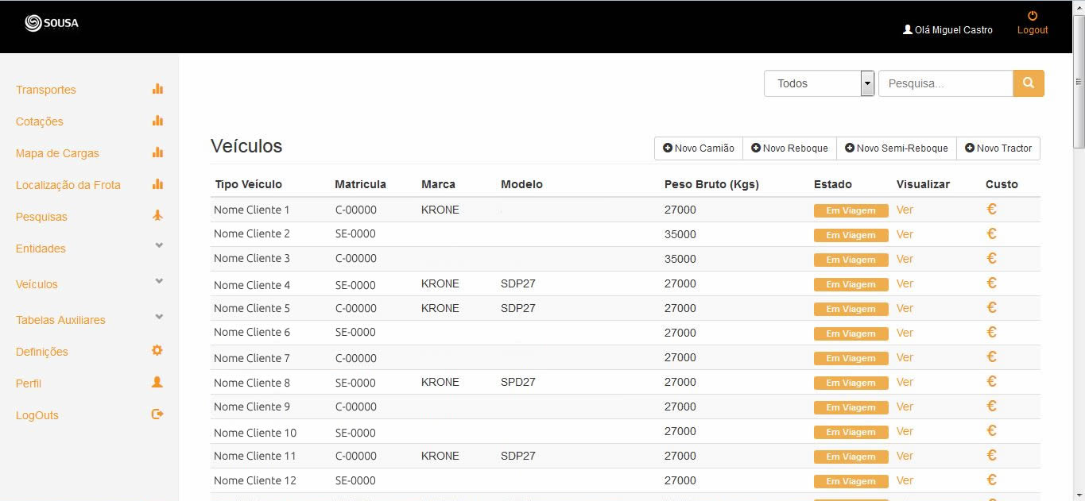Click Ver link for Nome Cliente 4
This screenshot has height=501, width=1085.
click(x=905, y=283)
